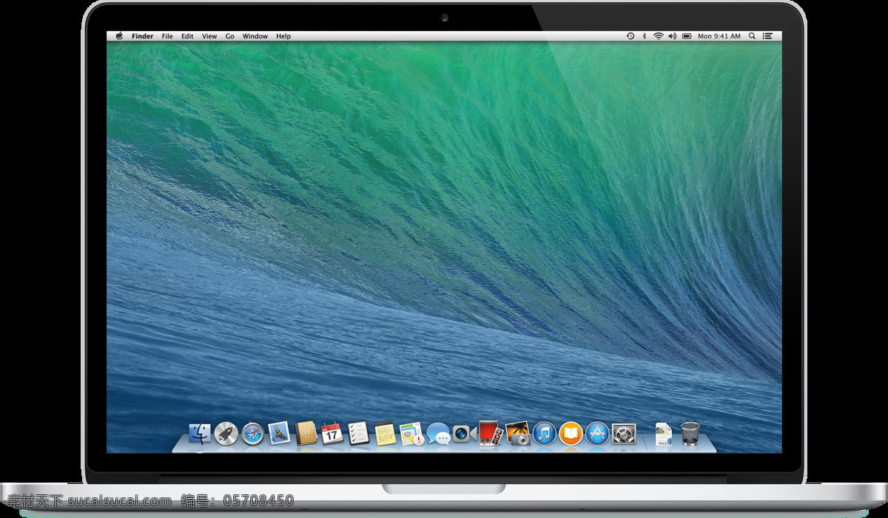Open iPhoto icon in Dock
The height and width of the screenshot is (518, 888).
click(x=518, y=434)
